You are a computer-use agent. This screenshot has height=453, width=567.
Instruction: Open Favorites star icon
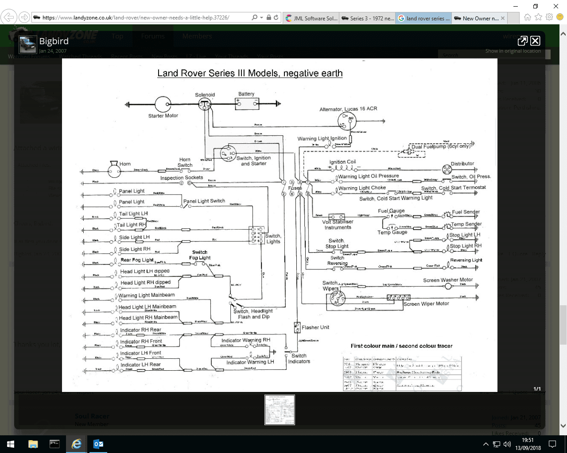[538, 17]
